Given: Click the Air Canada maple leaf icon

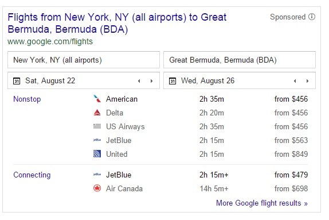Looking at the screenshot, I should (x=97, y=188).
